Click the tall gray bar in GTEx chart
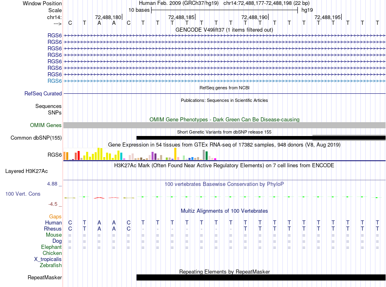 tap(204, 155)
